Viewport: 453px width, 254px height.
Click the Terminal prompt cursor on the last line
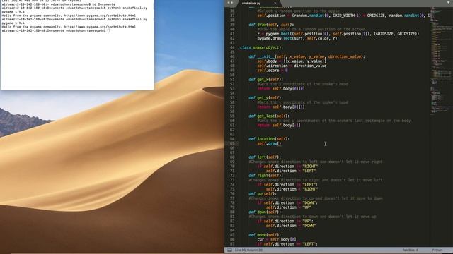point(108,30)
